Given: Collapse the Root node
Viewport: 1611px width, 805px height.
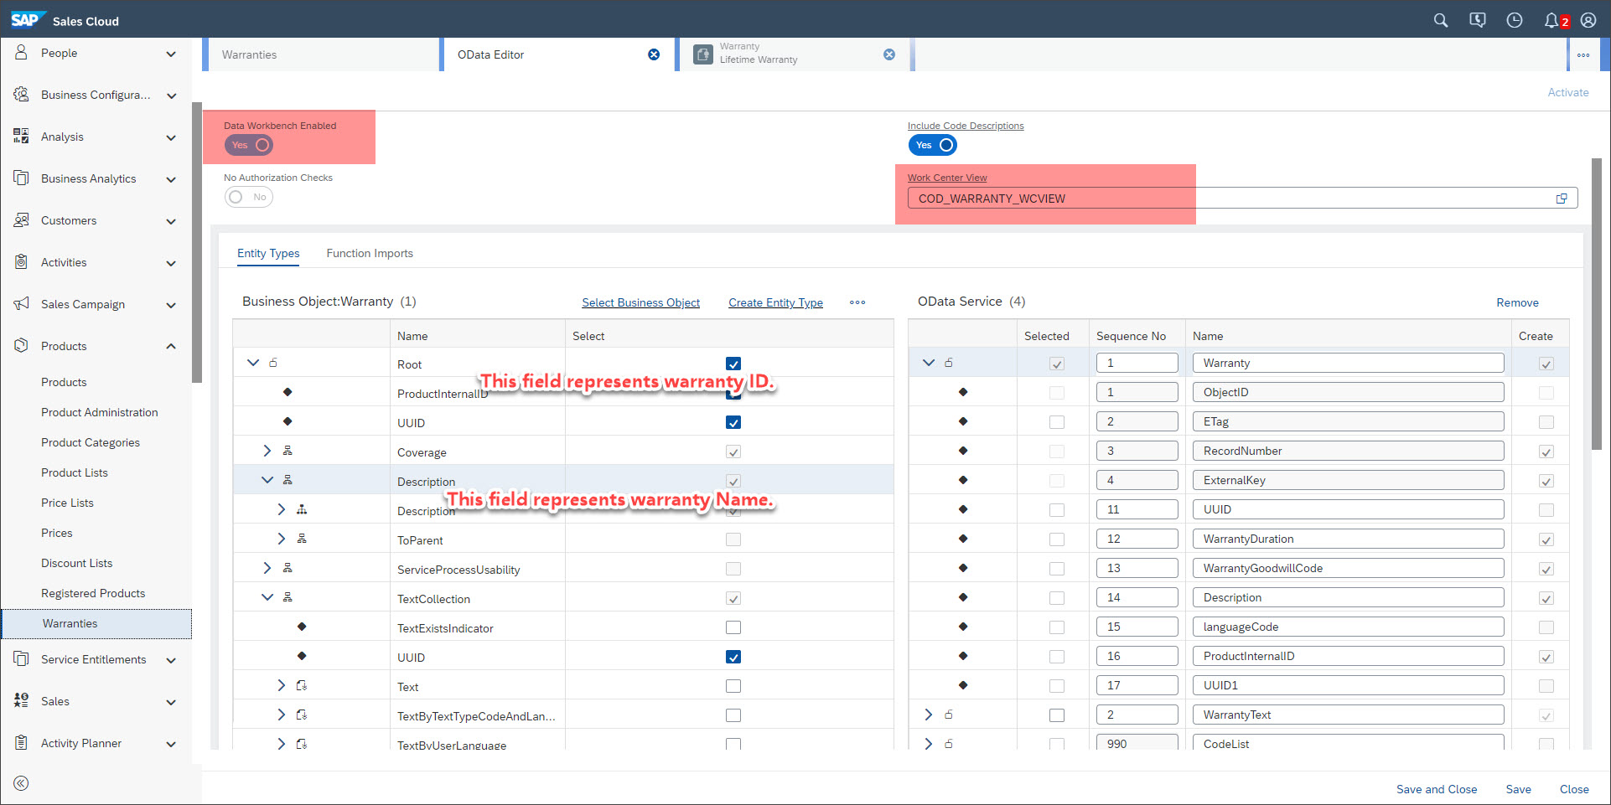Looking at the screenshot, I should pos(253,363).
